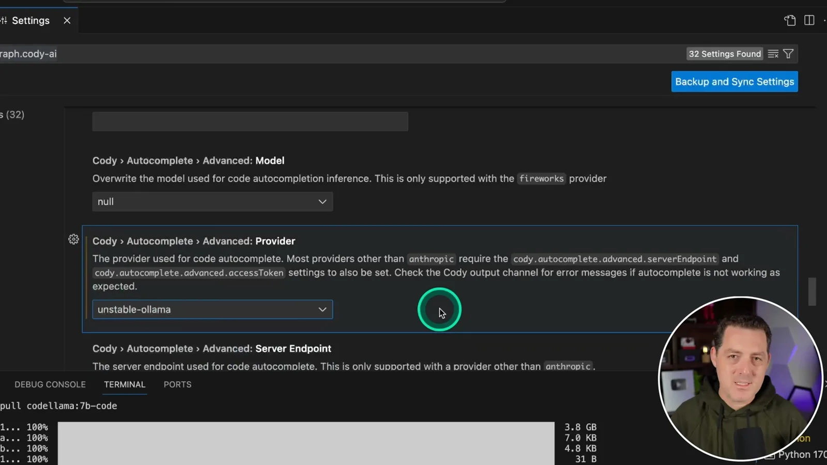The width and height of the screenshot is (827, 465).
Task: Close the Settings tab
Action: (67, 21)
